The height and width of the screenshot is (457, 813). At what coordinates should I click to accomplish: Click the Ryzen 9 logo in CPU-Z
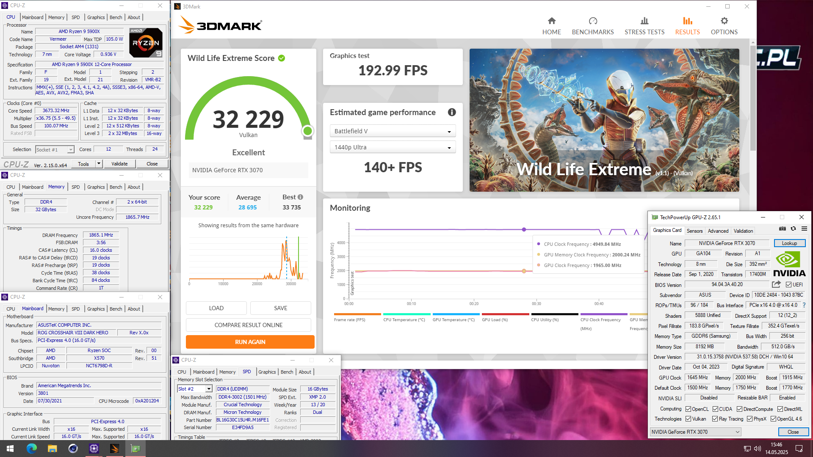point(146,43)
